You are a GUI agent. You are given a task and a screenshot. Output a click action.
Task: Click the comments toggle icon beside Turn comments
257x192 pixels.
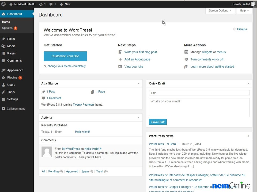[x=186, y=59]
